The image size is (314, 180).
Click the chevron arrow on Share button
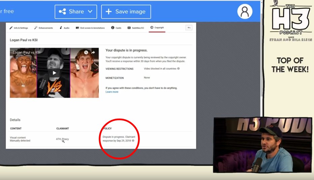pos(90,11)
